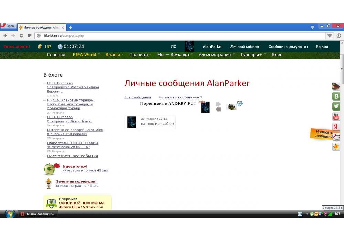Click Готов играть? status link

(17, 46)
